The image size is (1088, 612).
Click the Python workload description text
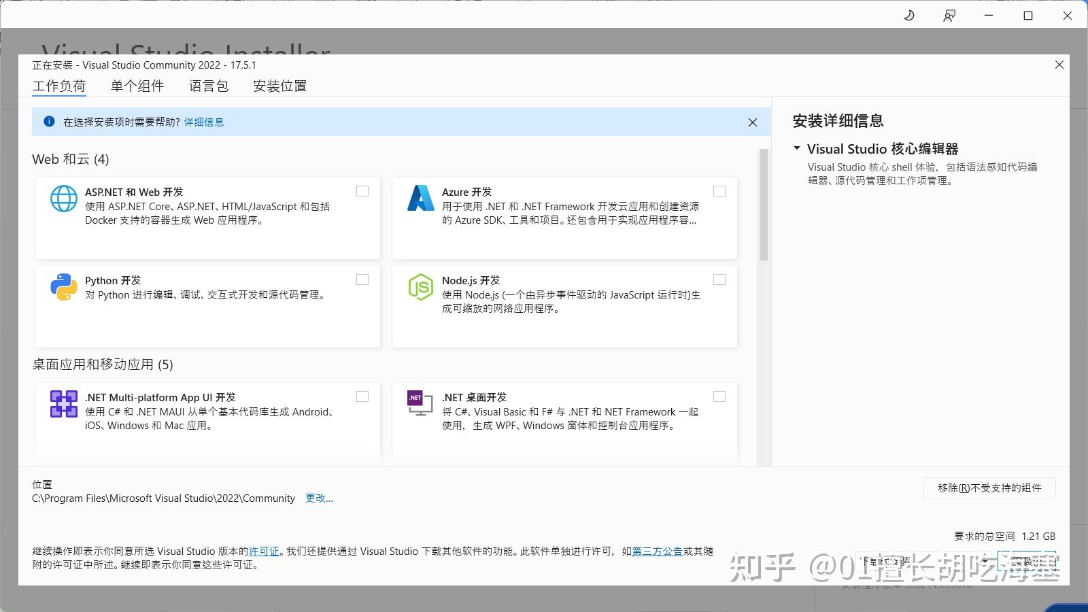(x=206, y=295)
